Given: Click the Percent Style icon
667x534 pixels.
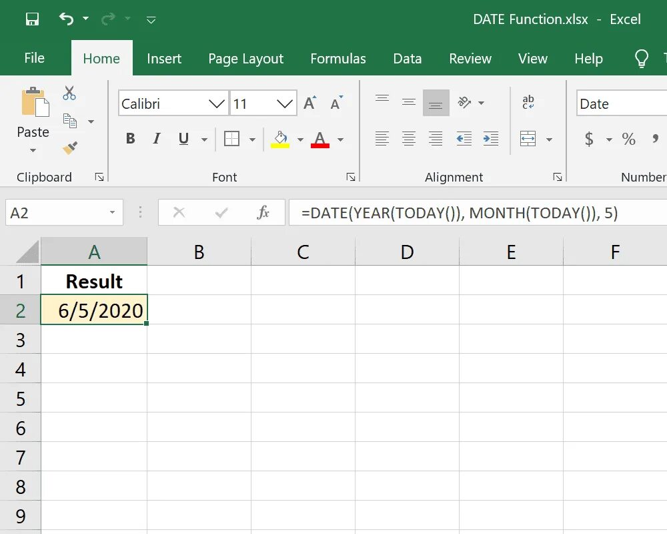Looking at the screenshot, I should (x=629, y=139).
